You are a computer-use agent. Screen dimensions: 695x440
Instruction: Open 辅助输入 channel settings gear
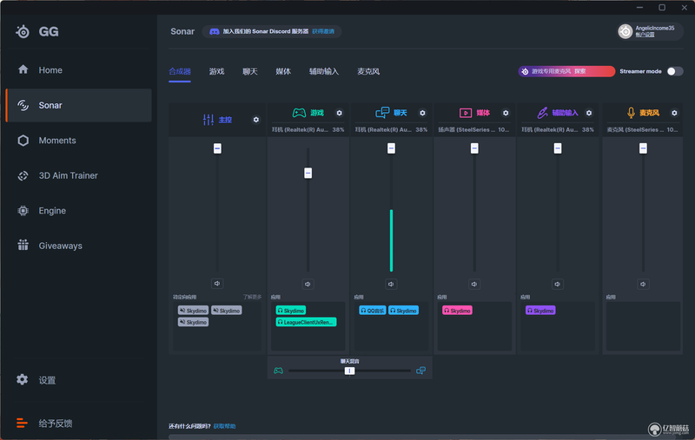point(589,113)
